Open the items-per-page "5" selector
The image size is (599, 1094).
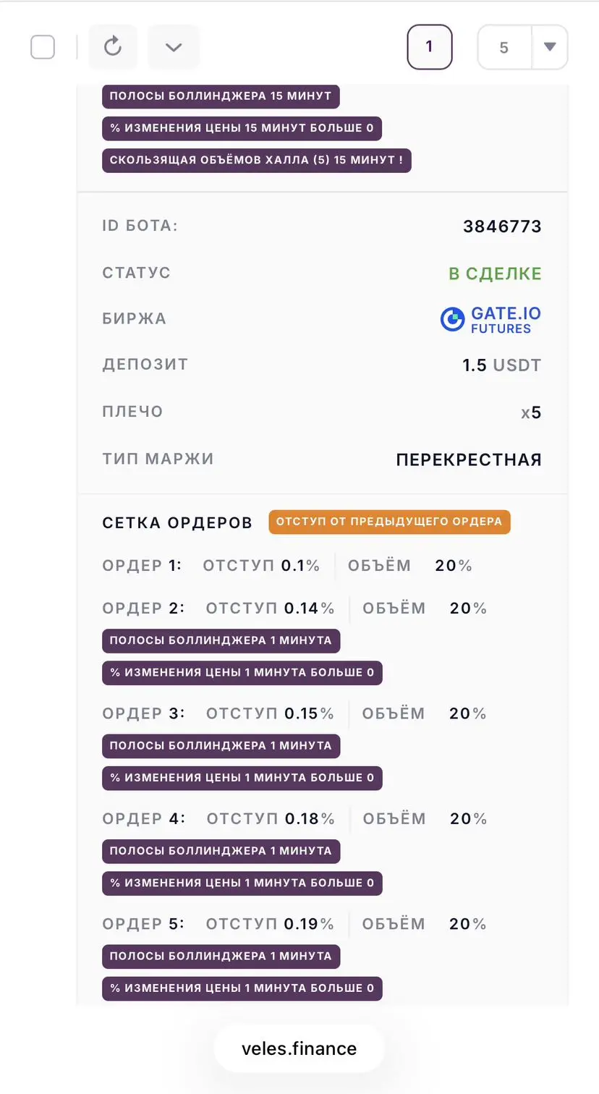click(504, 46)
